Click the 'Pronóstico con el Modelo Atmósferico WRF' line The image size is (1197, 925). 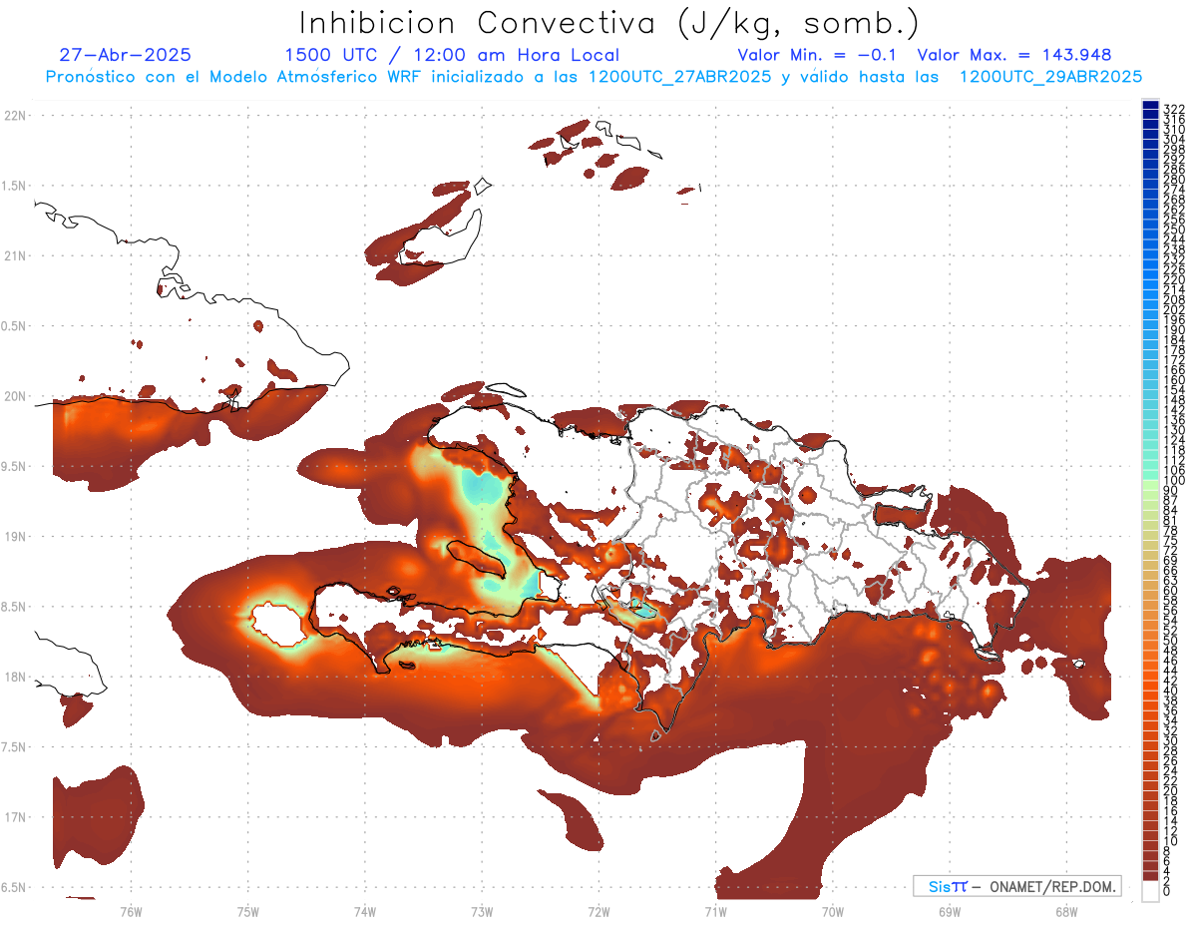(594, 76)
